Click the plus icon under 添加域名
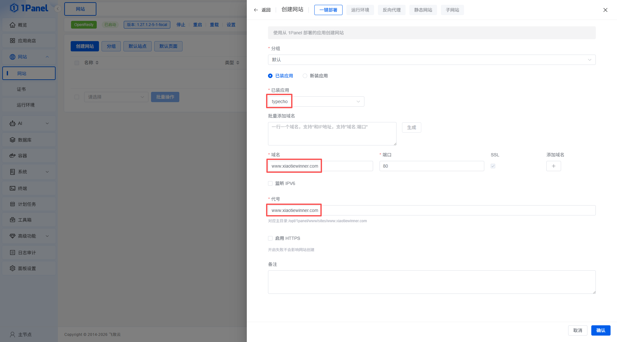The image size is (617, 342). point(554,166)
